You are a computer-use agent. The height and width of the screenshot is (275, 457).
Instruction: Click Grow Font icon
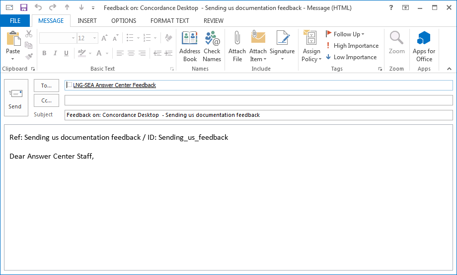click(105, 38)
